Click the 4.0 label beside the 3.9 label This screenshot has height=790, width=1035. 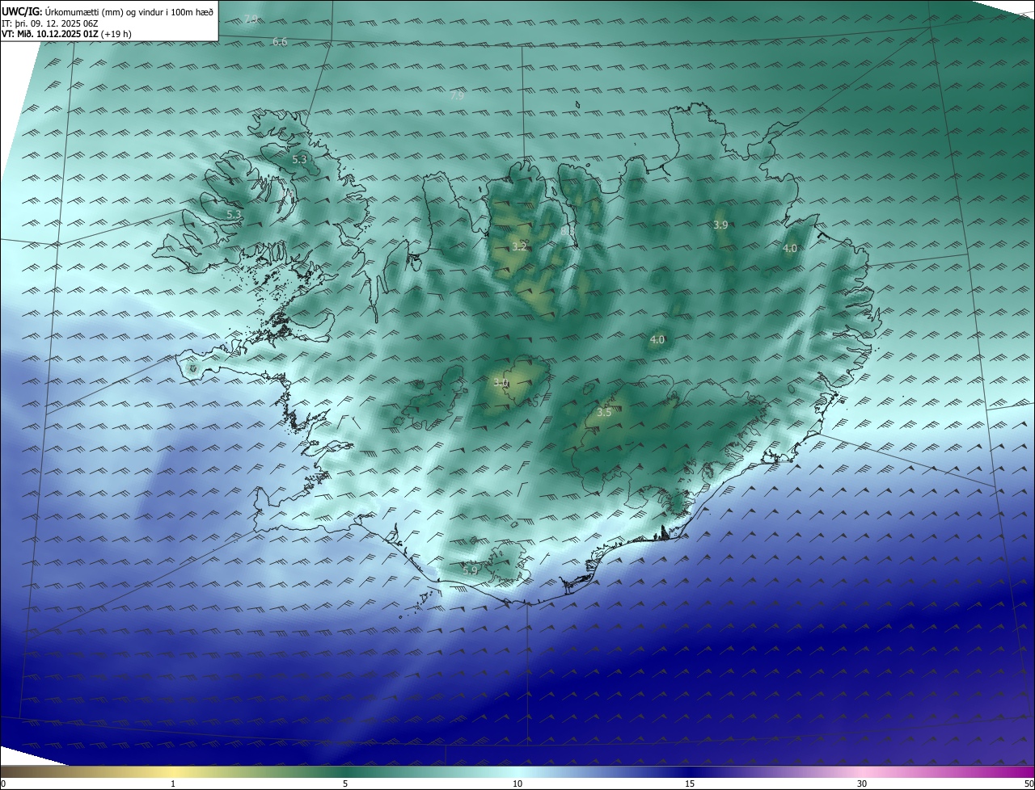tap(790, 248)
